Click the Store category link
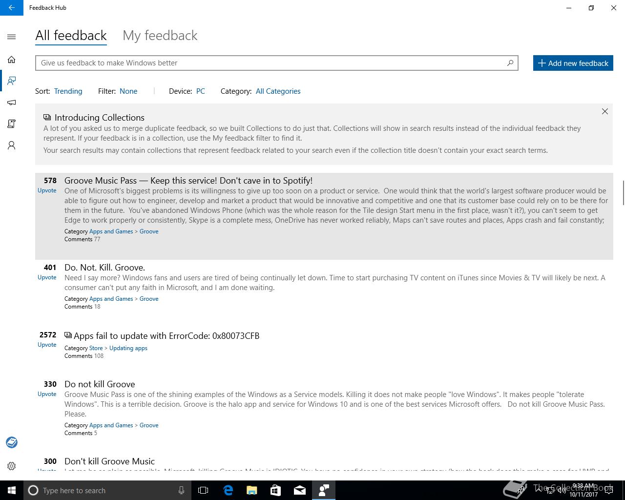 pyautogui.click(x=96, y=348)
